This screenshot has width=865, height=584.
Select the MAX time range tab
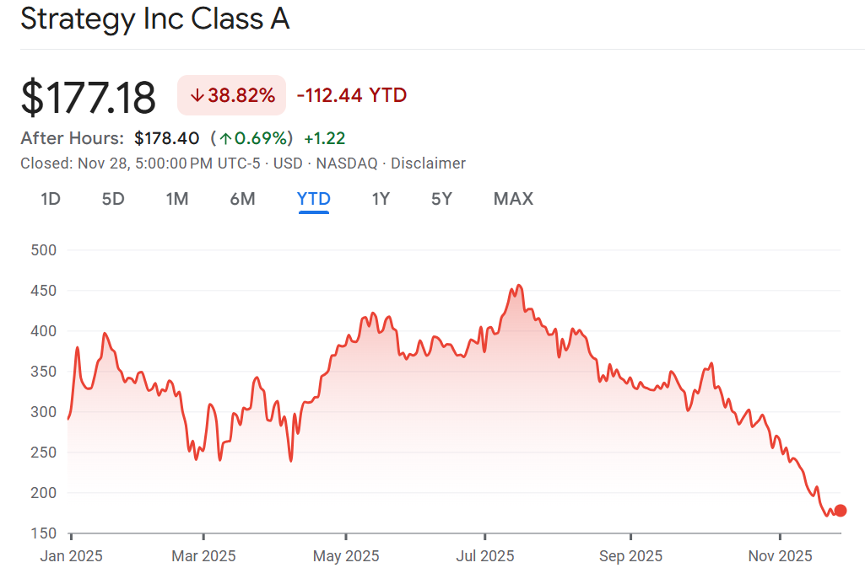click(x=513, y=199)
